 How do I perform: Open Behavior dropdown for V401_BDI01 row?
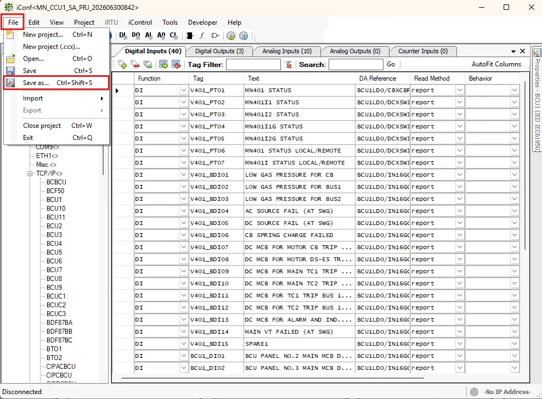click(x=515, y=175)
